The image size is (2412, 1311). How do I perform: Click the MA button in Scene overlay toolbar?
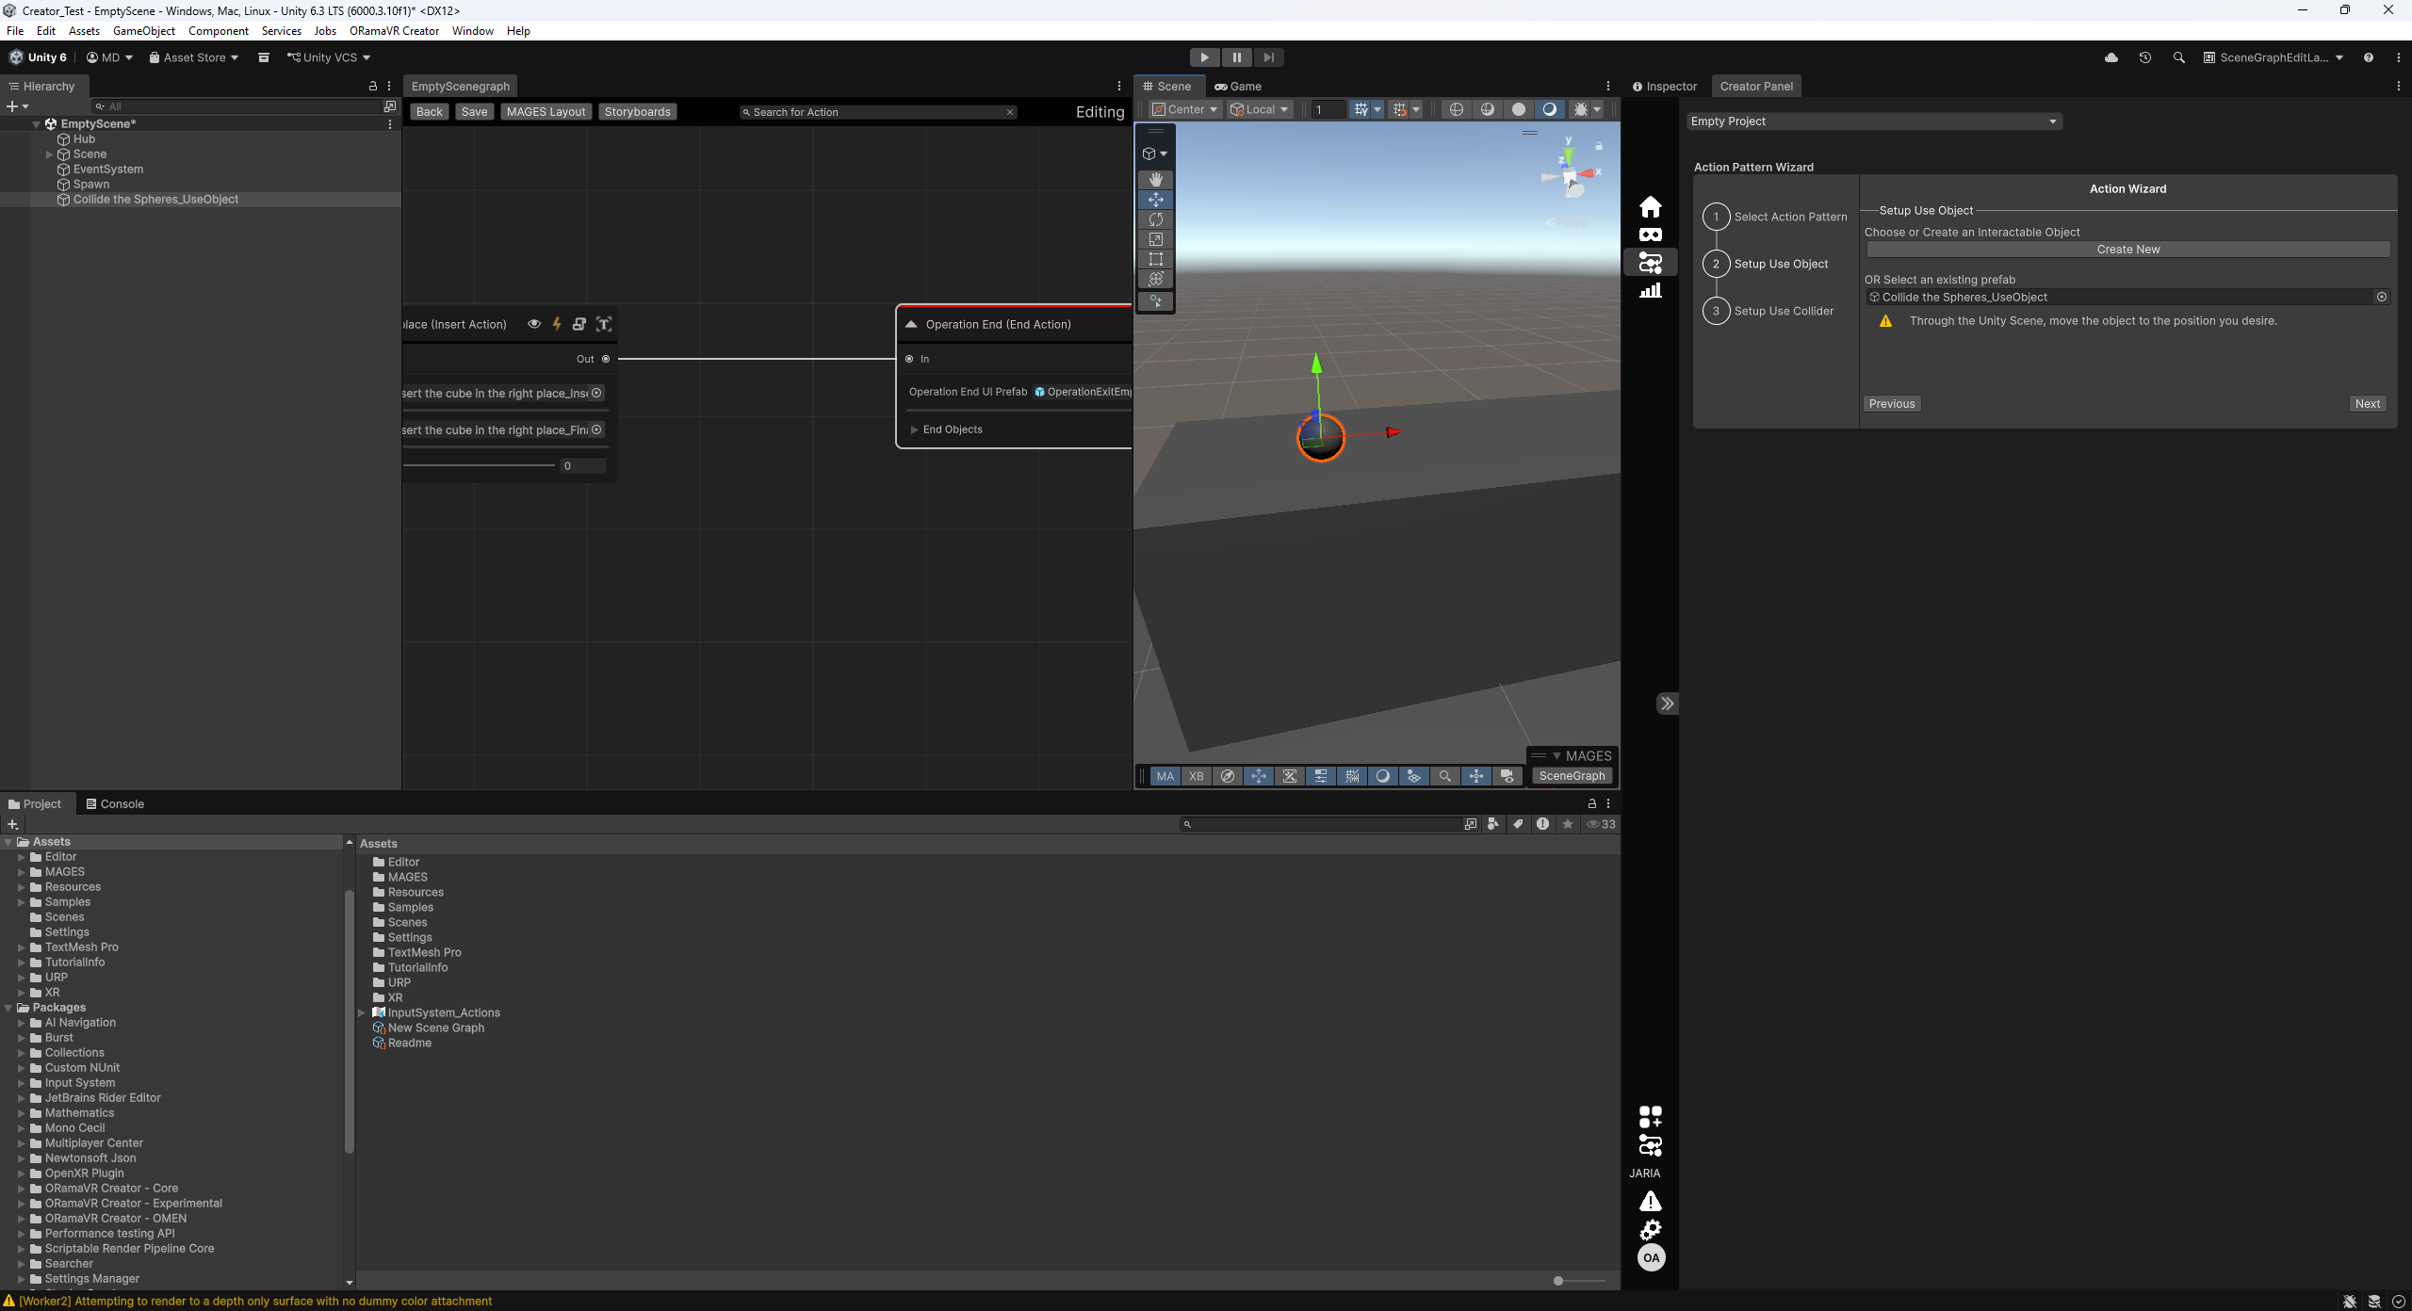click(1165, 776)
